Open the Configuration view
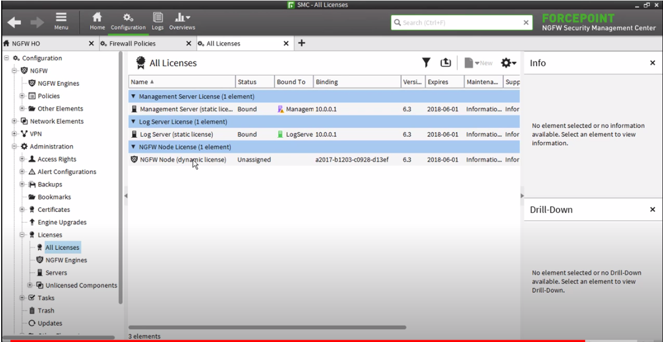This screenshot has width=663, height=342. coord(128,21)
